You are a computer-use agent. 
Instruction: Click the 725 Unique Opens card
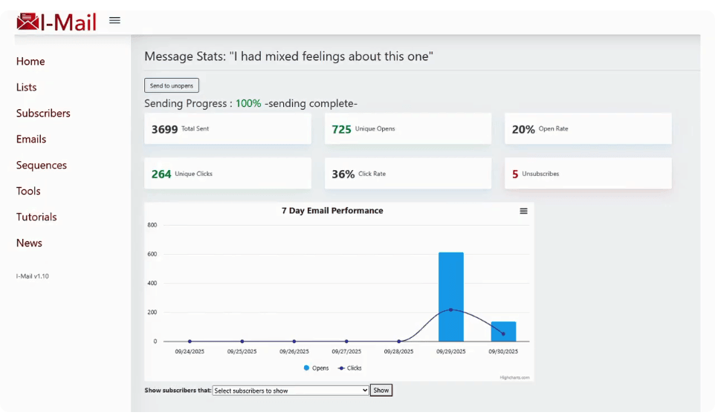pos(408,129)
